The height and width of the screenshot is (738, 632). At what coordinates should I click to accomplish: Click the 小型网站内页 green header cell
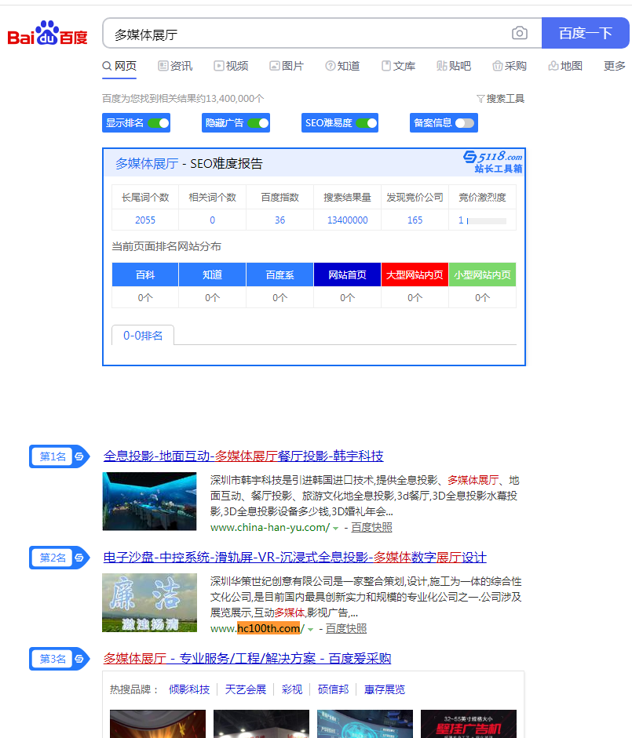click(482, 274)
